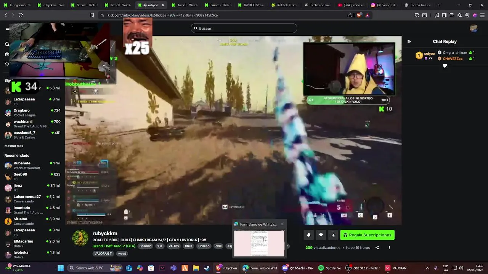This screenshot has height=274, width=488.
Task: Open wachinanii channel in sidebar
Action: pos(32,124)
